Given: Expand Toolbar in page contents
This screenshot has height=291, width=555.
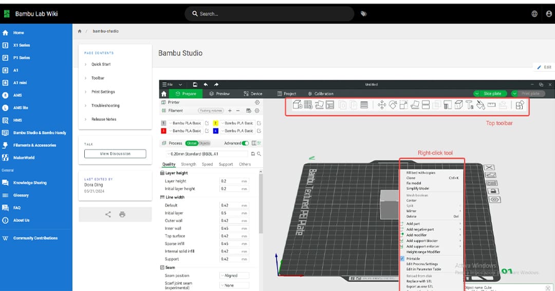Looking at the screenshot, I should [98, 78].
